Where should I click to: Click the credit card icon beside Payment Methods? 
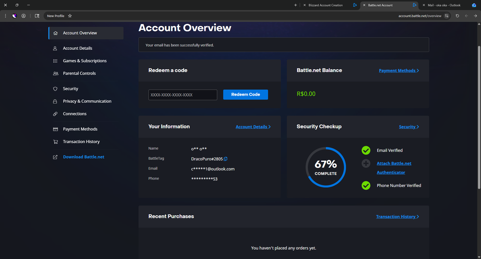(x=55, y=129)
